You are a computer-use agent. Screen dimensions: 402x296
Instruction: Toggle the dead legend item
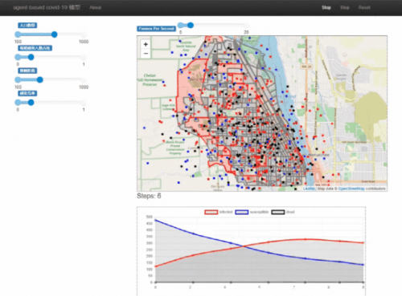[x=283, y=212]
